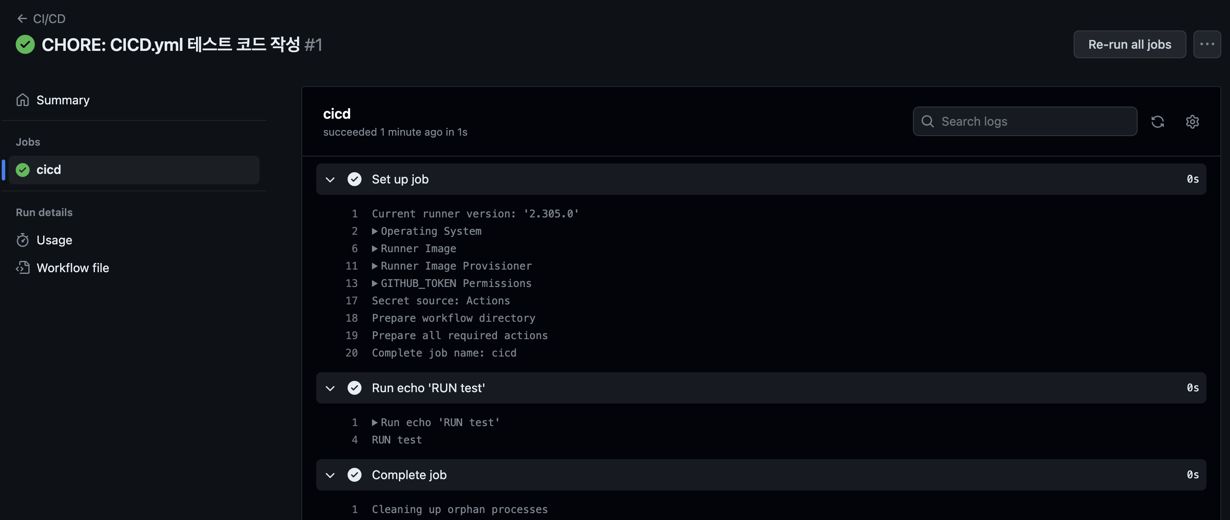1230x520 pixels.
Task: Collapse the Set up job step
Action: [x=330, y=179]
